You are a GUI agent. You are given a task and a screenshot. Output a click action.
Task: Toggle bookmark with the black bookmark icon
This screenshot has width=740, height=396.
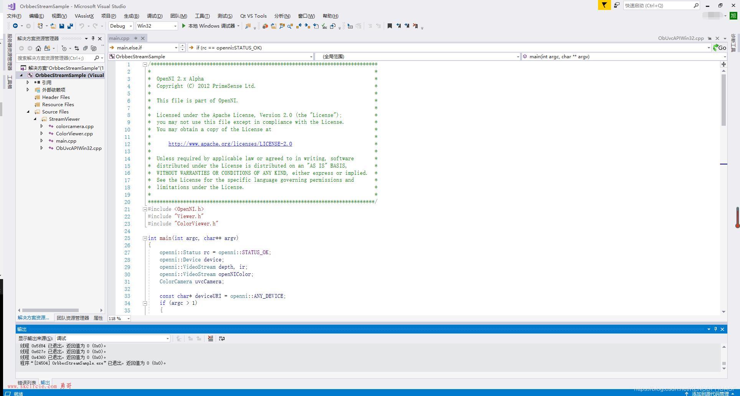(390, 26)
